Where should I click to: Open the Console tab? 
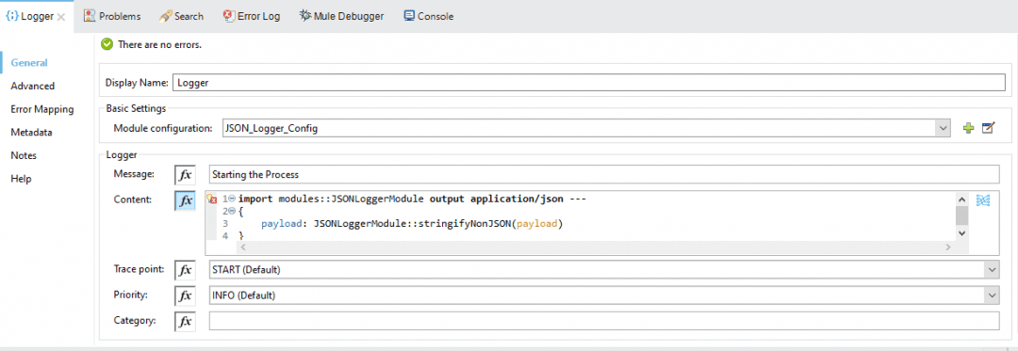[x=429, y=16]
